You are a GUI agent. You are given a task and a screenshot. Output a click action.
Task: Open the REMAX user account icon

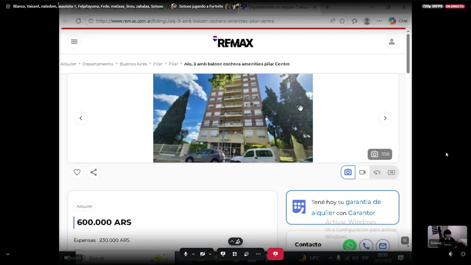pyautogui.click(x=392, y=42)
